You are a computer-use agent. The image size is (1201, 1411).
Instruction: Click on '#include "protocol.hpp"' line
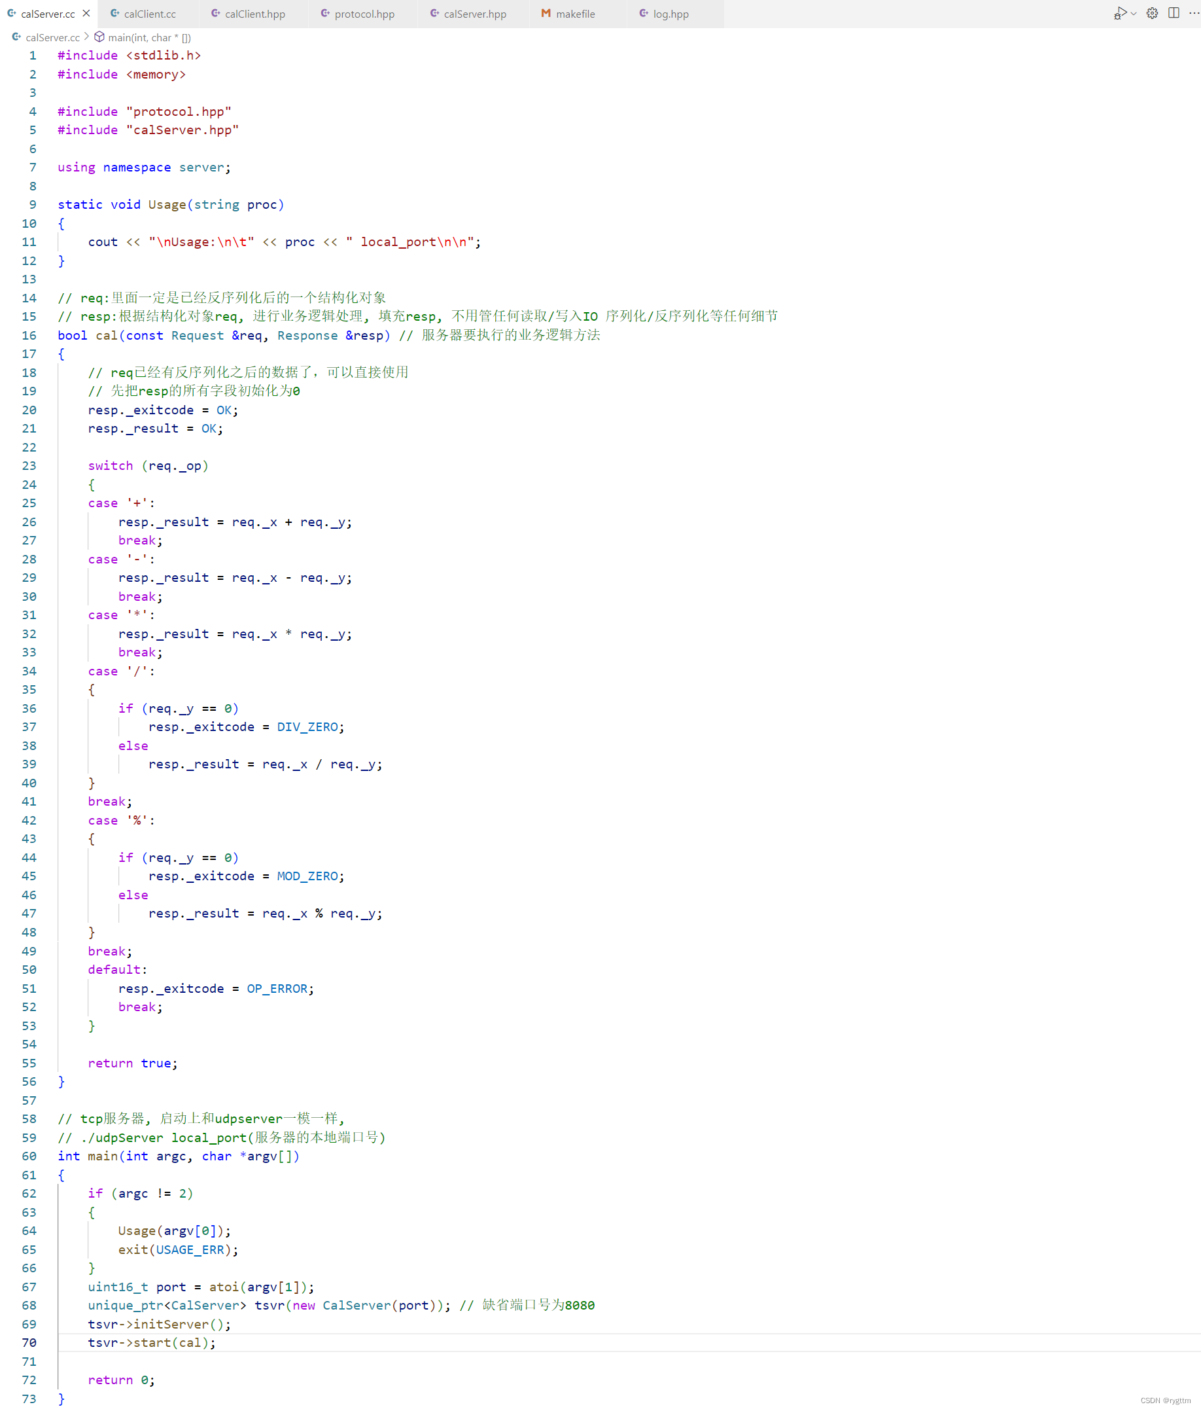(x=145, y=111)
